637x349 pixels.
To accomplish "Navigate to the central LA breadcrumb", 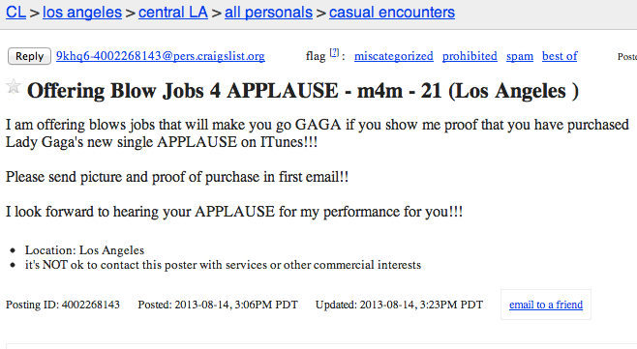I will 173,13.
